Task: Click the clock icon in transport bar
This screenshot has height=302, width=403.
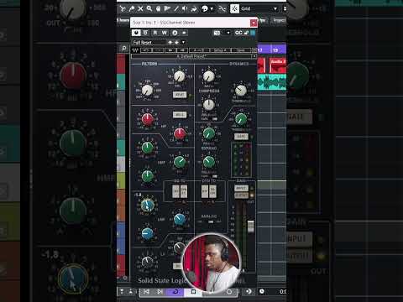Action: (x=262, y=291)
